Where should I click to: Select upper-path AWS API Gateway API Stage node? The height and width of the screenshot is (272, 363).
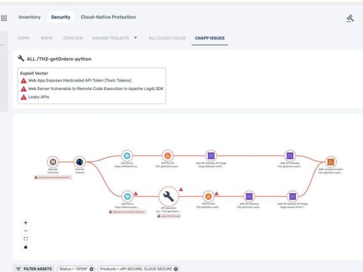coord(211,156)
